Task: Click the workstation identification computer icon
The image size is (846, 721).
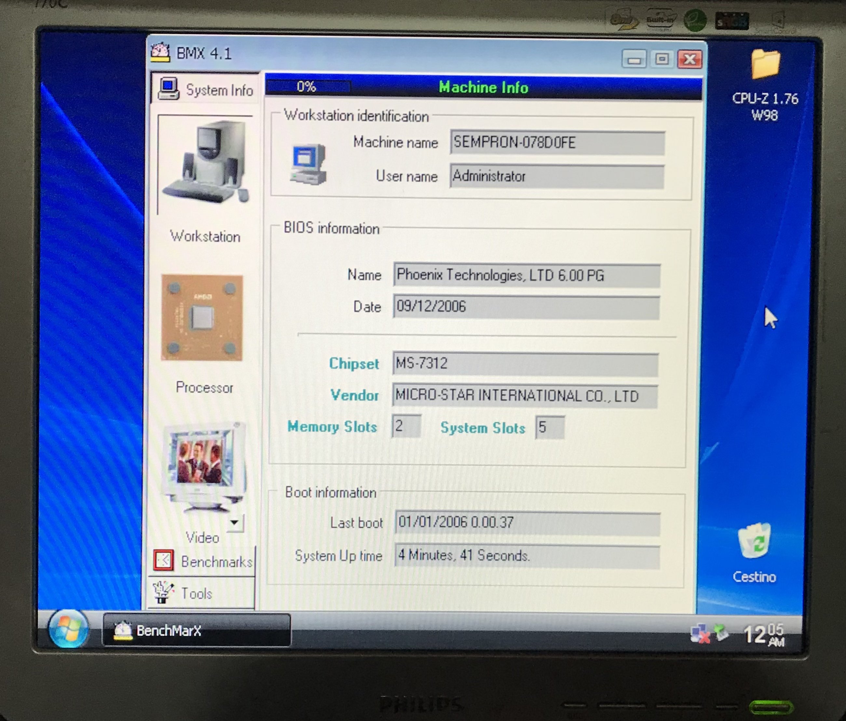Action: pos(308,164)
